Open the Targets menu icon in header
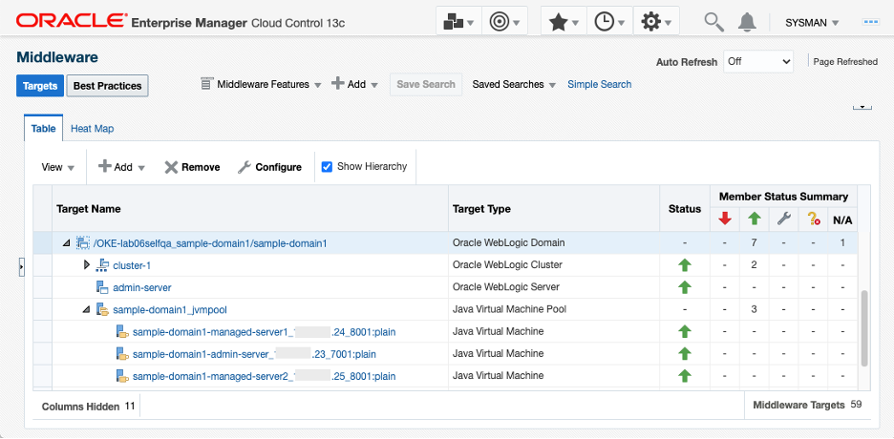The width and height of the screenshot is (894, 439). 458,22
